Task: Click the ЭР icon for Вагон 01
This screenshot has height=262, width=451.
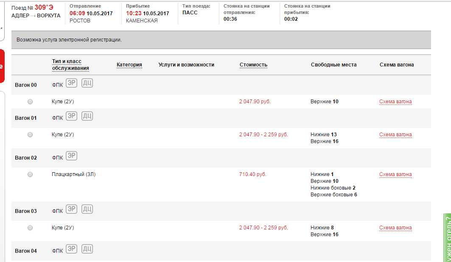Action: pos(72,116)
